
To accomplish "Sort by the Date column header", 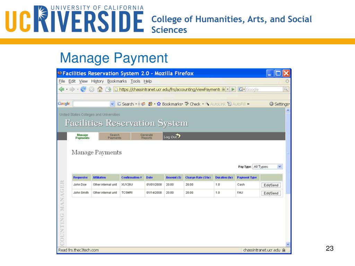I will point(149,178).
